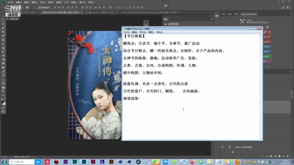Select the Path Selection tool
294x165 pixels.
pyautogui.click(x=3, y=80)
